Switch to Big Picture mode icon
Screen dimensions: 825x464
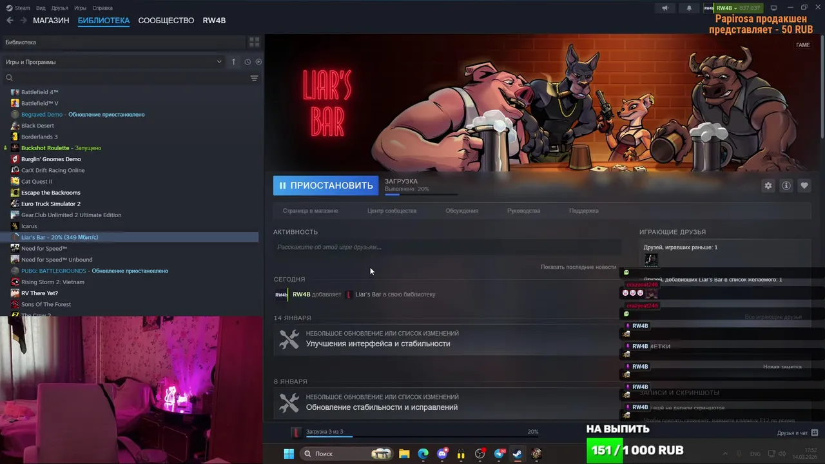click(774, 8)
